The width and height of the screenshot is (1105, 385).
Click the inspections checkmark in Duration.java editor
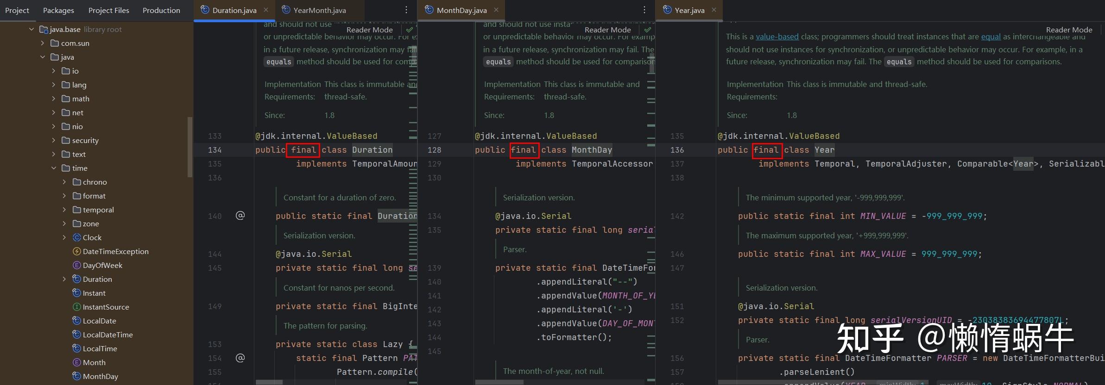click(410, 30)
